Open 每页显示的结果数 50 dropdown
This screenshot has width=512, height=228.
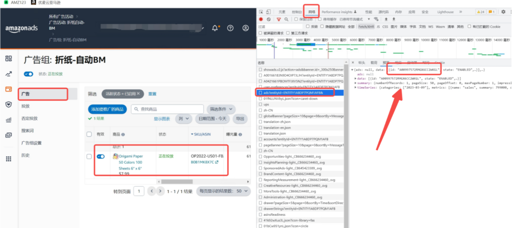(223, 191)
